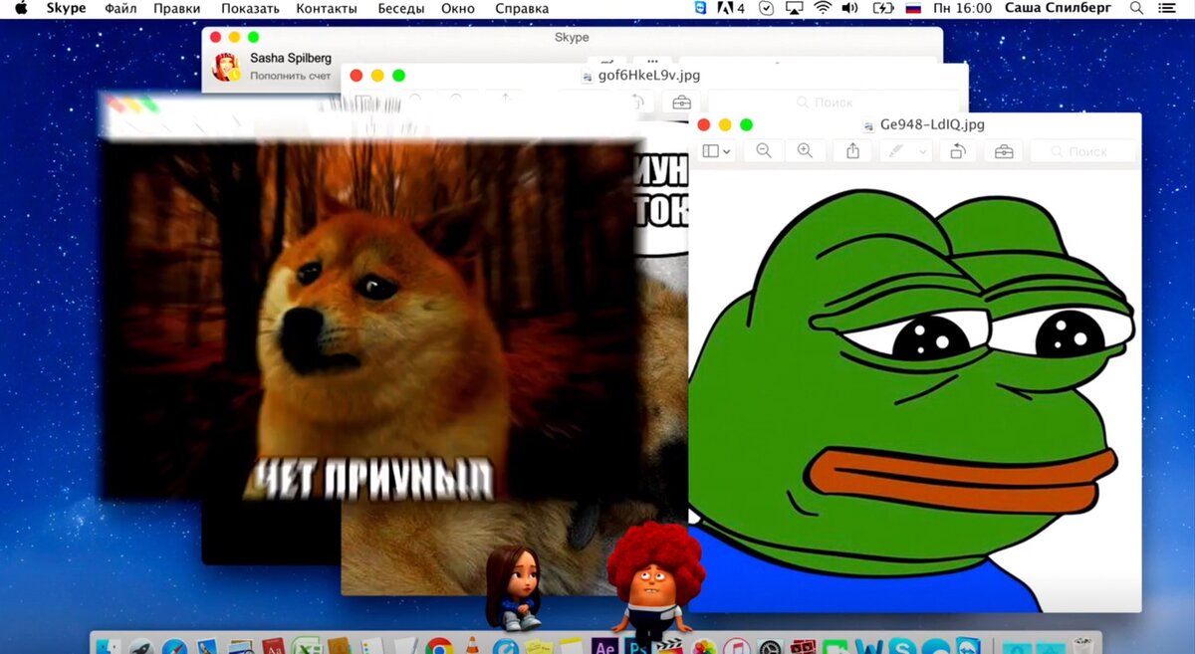Image resolution: width=1195 pixels, height=654 pixels.
Task: Click the search field in Ge948-LdIQ.jpg window
Action: click(x=1083, y=151)
